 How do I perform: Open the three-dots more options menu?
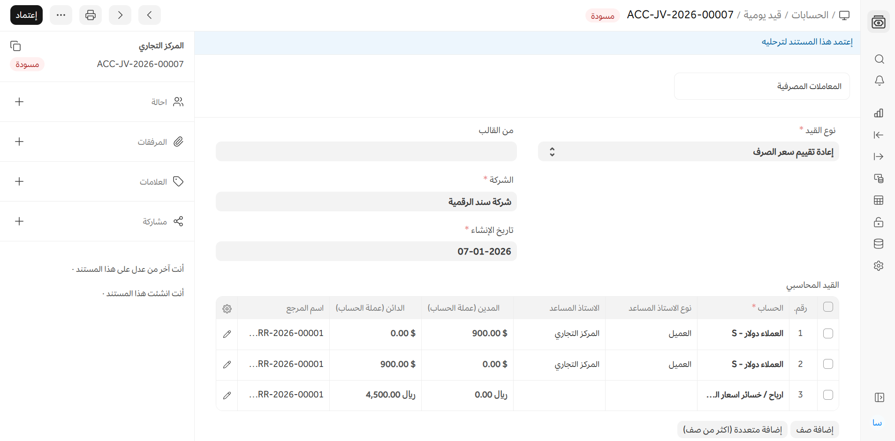(x=61, y=15)
